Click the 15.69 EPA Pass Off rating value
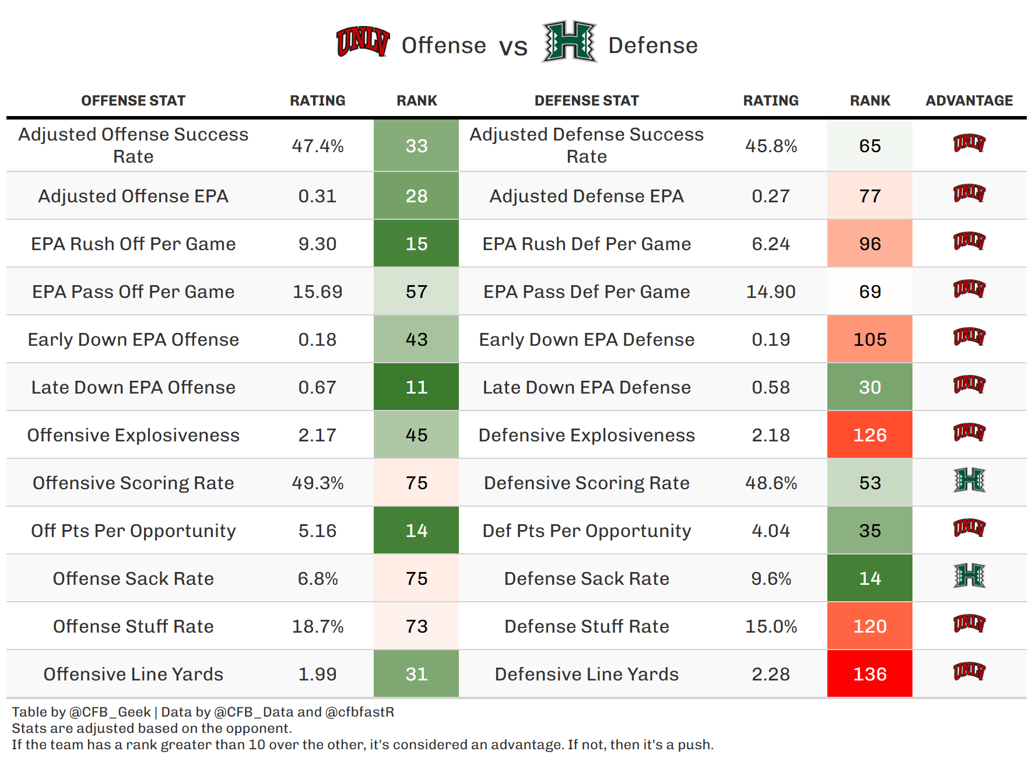 click(317, 292)
